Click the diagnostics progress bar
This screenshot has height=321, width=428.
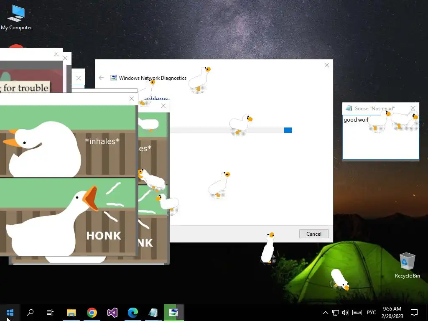231,130
